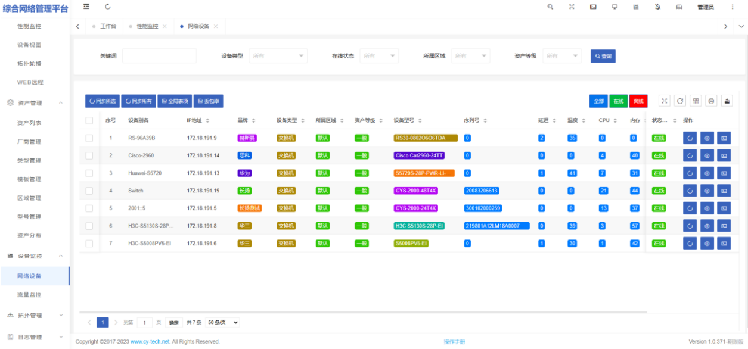The width and height of the screenshot is (748, 349).
Task: Collapse sidebar with the menu fold icon
Action: click(86, 7)
